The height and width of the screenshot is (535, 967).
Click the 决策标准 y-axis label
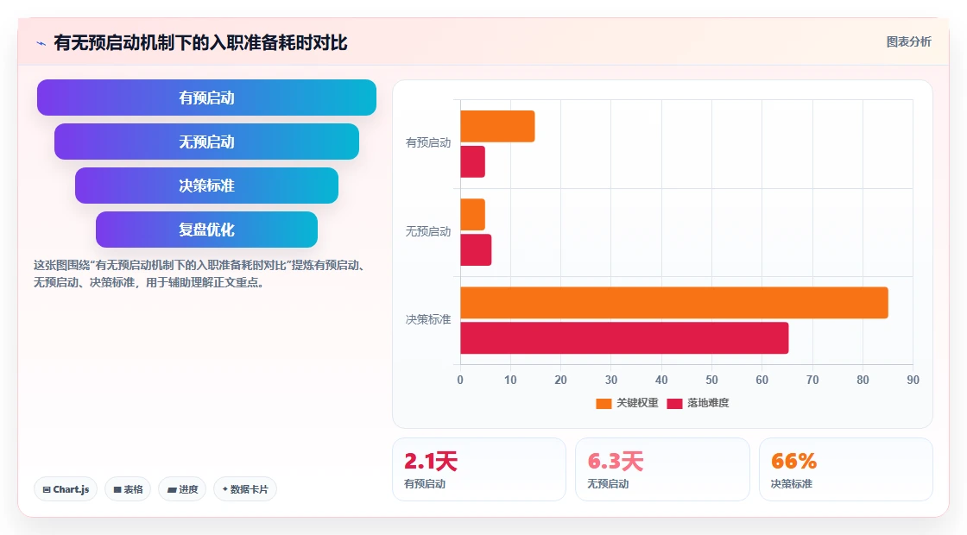pyautogui.click(x=428, y=320)
